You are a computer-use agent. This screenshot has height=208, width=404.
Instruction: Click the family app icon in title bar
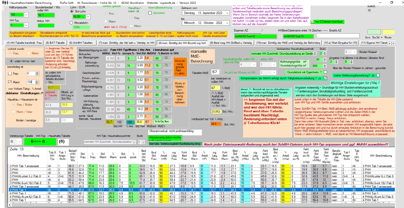tap(5, 3)
